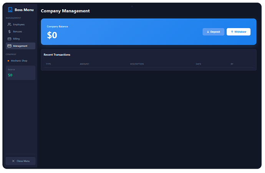Click the Boss Menu building icon

click(x=10, y=10)
